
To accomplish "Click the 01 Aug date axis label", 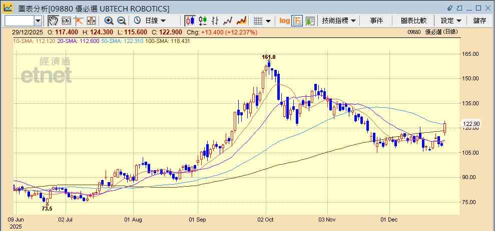I will (x=134, y=220).
